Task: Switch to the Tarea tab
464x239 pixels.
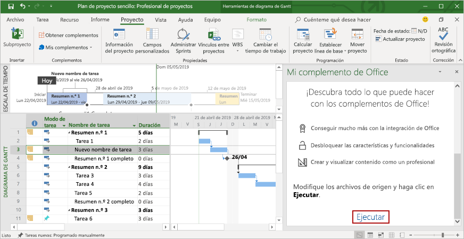Action: tap(43, 20)
